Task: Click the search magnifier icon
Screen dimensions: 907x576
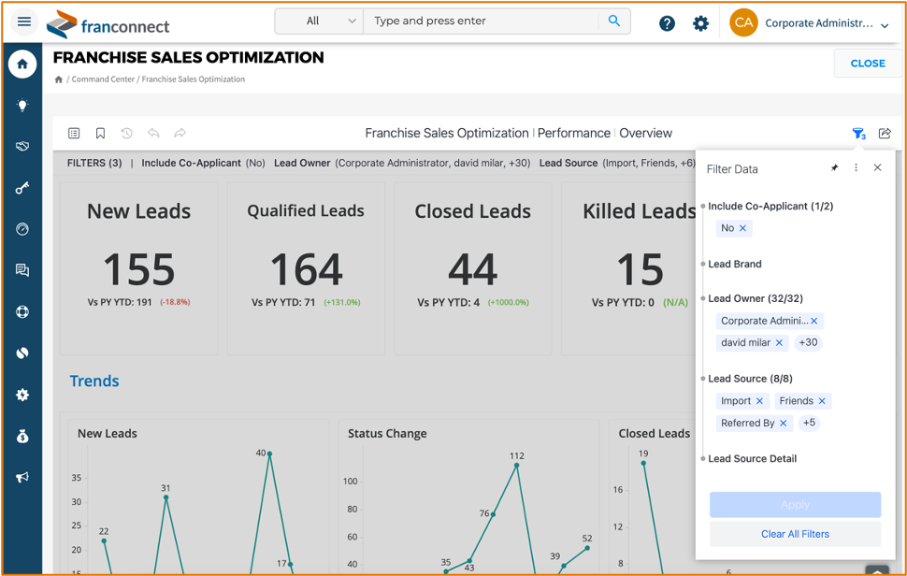Action: 613,21
